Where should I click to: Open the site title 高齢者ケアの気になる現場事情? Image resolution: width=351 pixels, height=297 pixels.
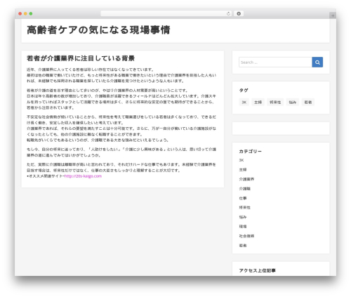coord(98,30)
